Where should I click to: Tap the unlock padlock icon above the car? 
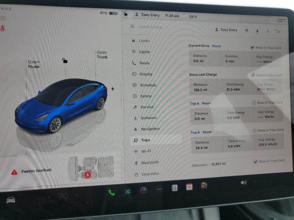[65, 60]
